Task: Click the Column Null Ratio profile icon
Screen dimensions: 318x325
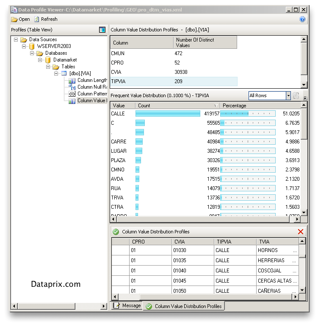Action: tap(72, 87)
